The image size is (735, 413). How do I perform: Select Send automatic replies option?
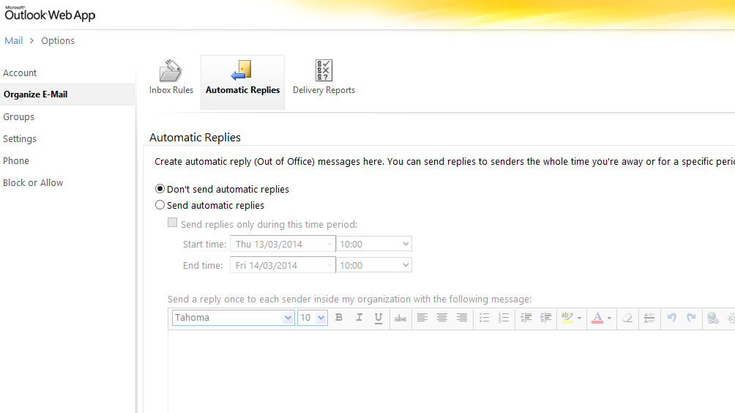(x=160, y=205)
